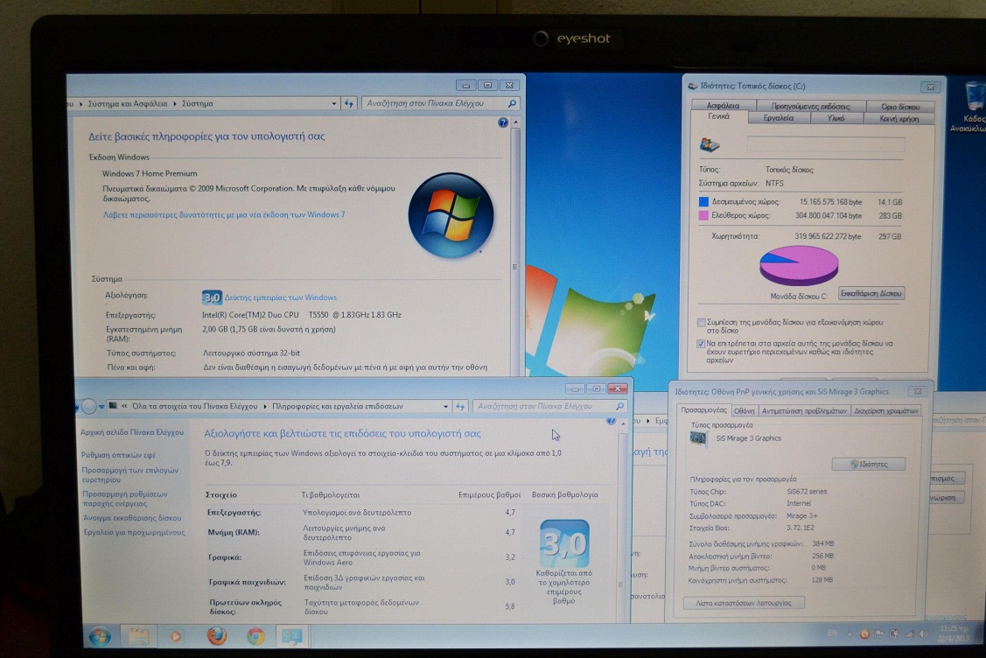Open Windows Explorer folder taskbar icon
The width and height of the screenshot is (986, 658).
click(x=138, y=637)
